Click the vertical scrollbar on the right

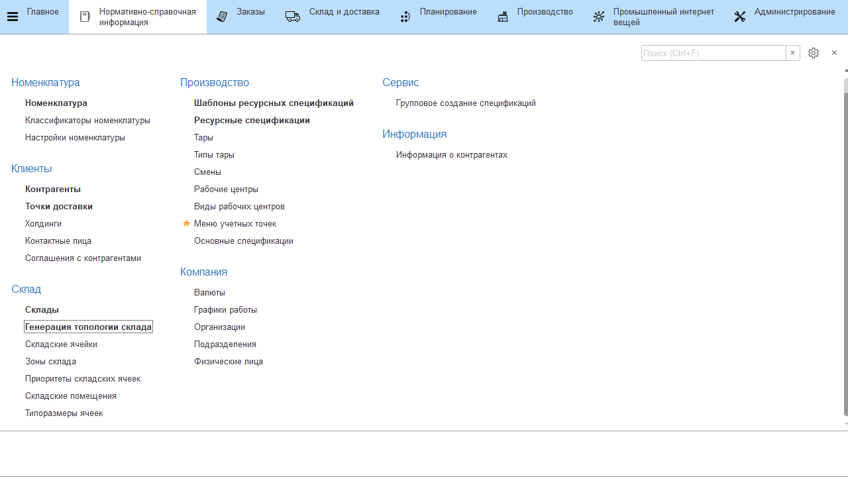coord(845,245)
